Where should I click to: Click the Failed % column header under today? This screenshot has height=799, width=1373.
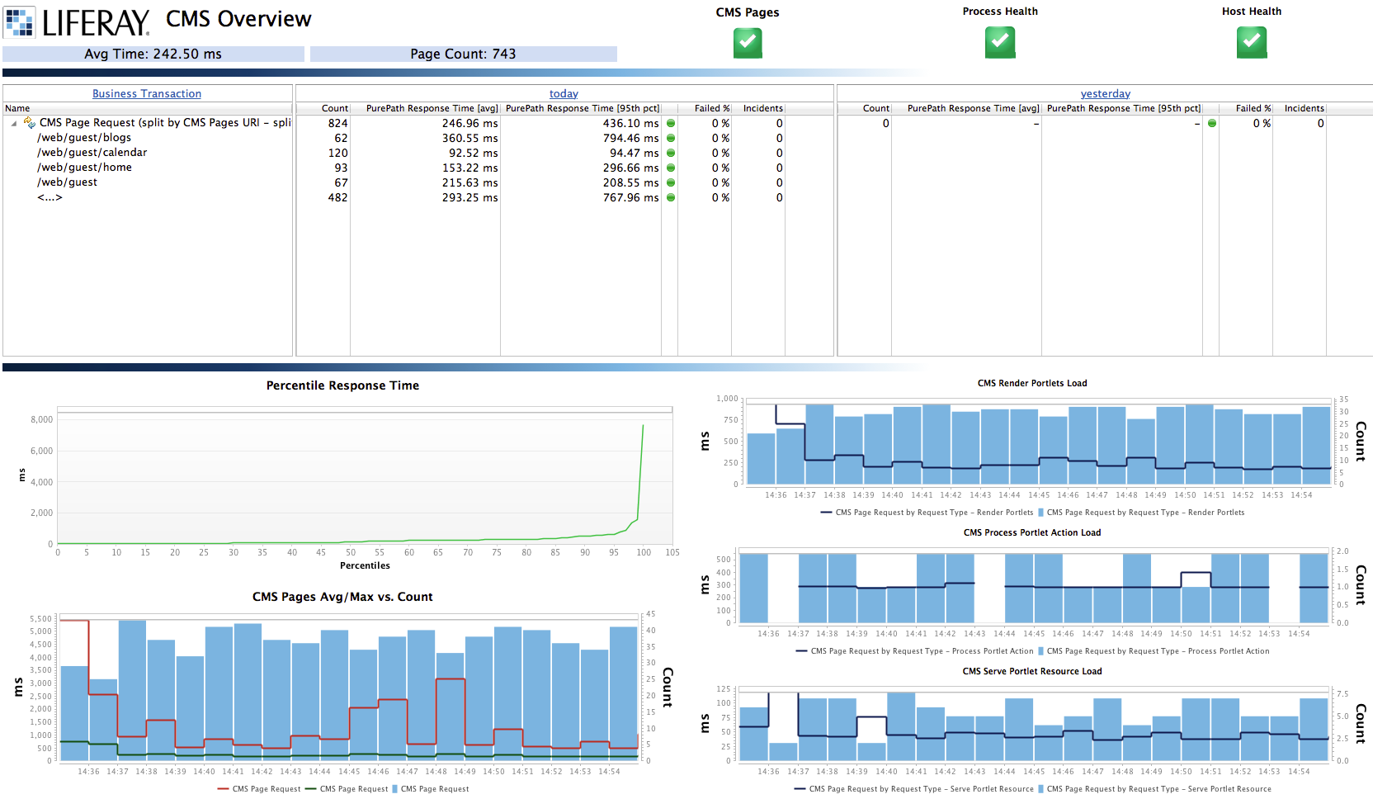(711, 108)
